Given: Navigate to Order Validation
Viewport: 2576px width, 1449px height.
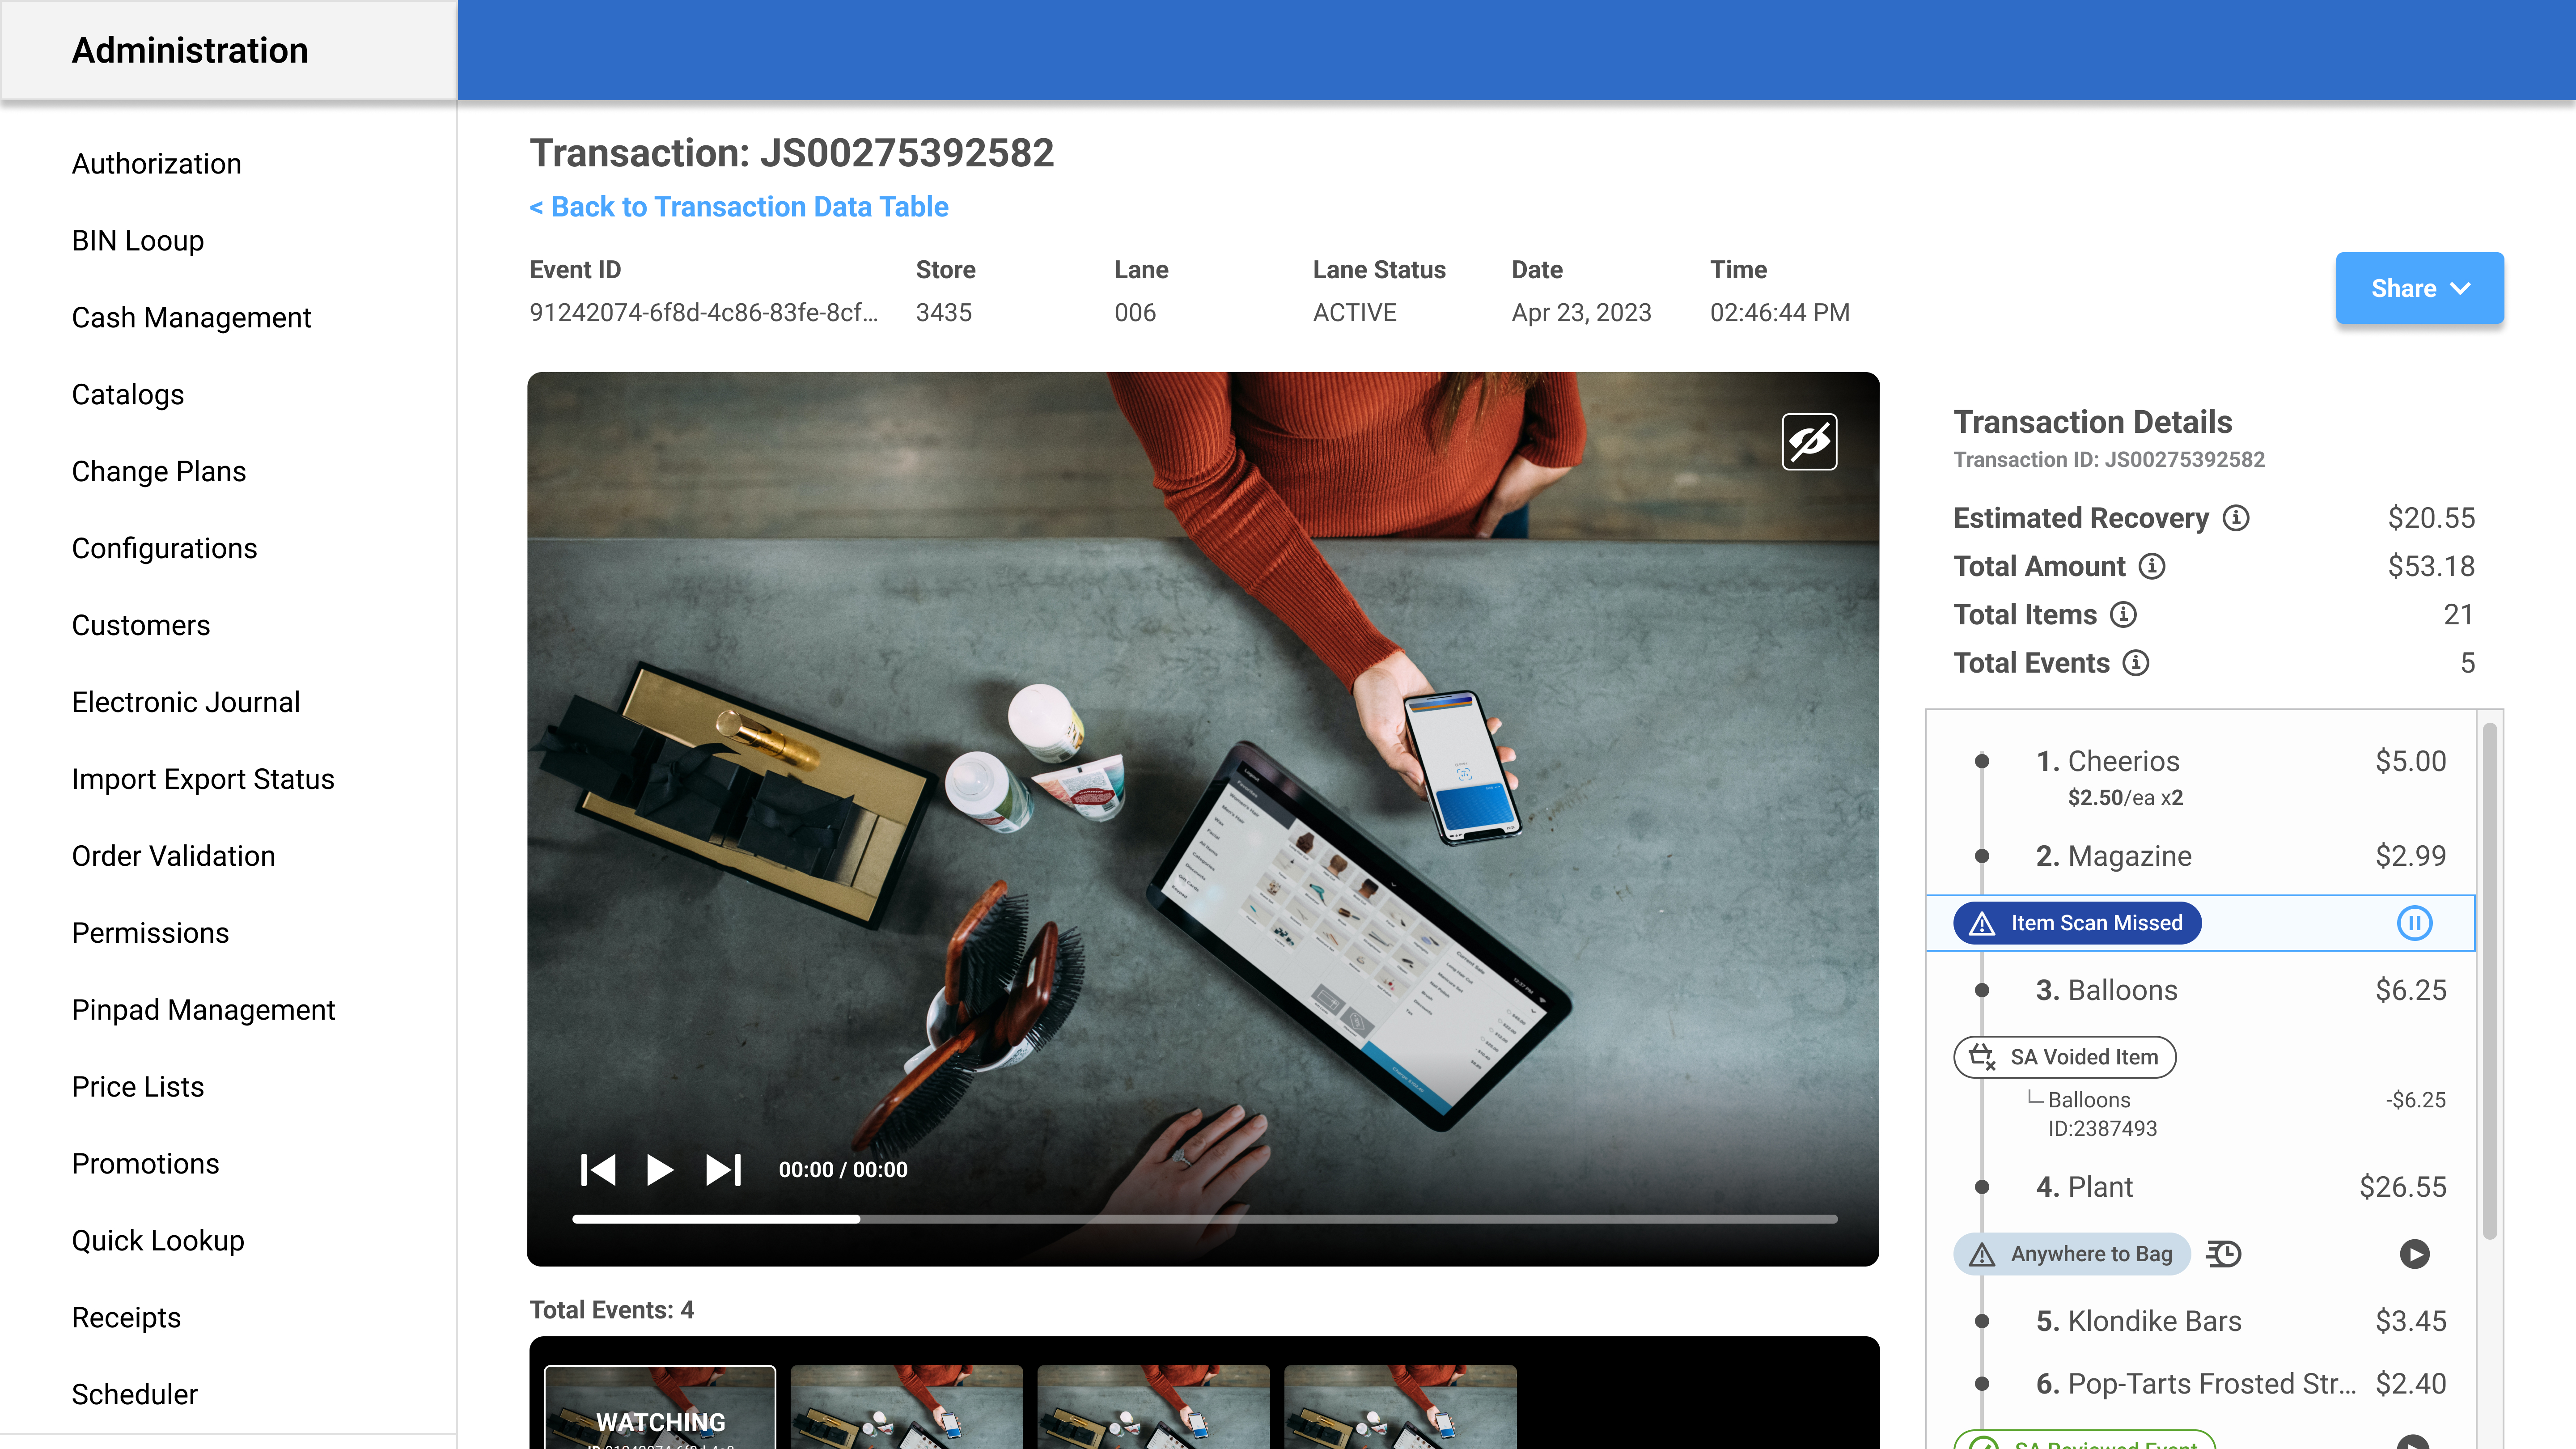Looking at the screenshot, I should pyautogui.click(x=174, y=855).
